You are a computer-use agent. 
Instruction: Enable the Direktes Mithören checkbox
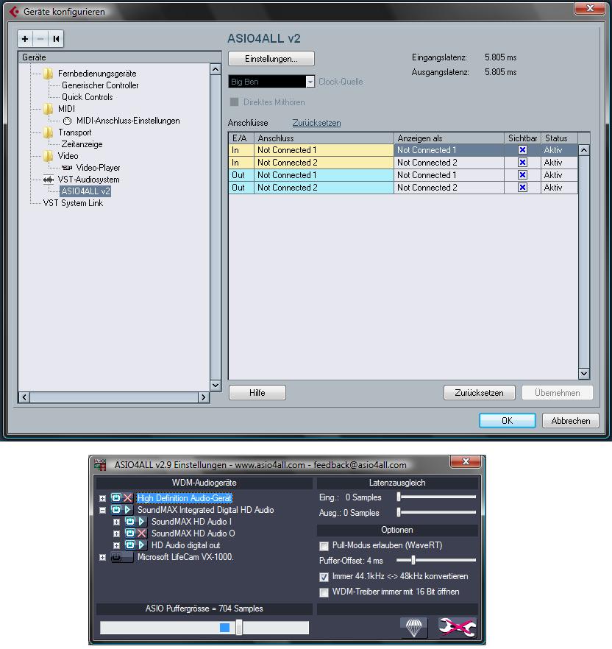[x=234, y=102]
